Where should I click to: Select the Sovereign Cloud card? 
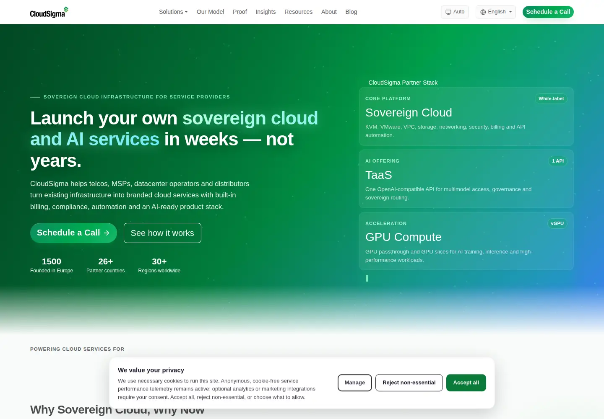(466, 116)
